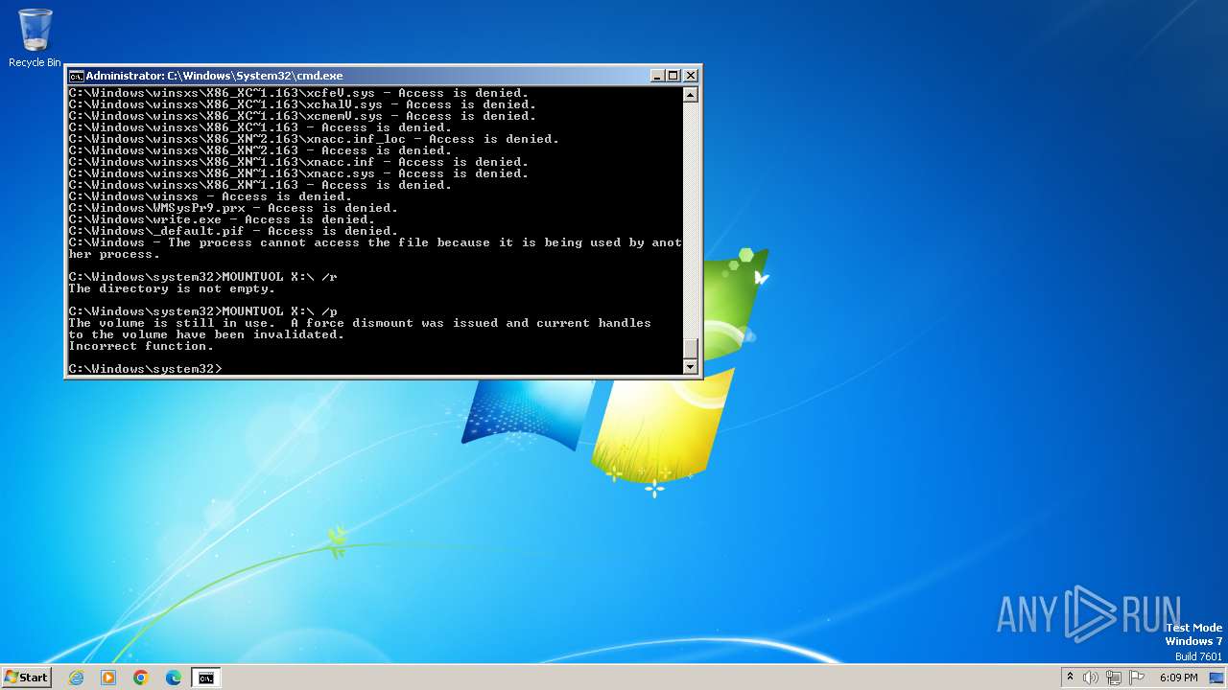Click the console scrollbar up arrow
This screenshot has height=690, width=1228.
690,94
